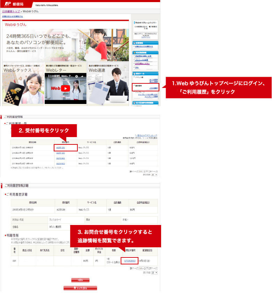Open 表示件数 dropdown in history list

tap(154, 175)
